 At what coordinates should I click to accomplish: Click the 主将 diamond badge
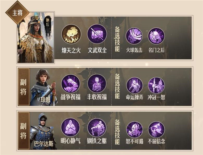[x=17, y=13]
